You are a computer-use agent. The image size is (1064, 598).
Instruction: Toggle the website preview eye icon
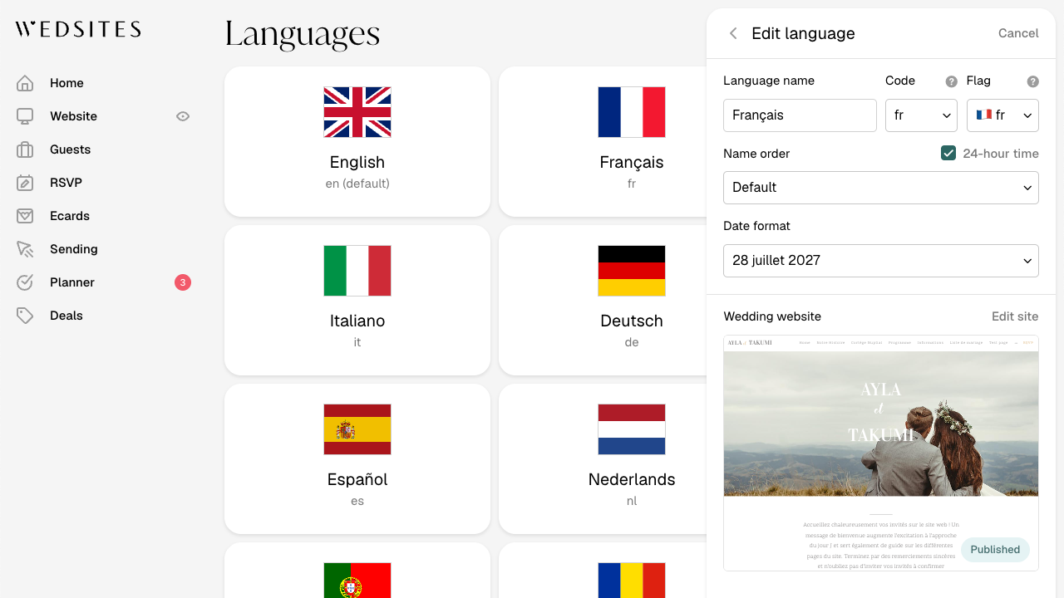click(x=183, y=116)
